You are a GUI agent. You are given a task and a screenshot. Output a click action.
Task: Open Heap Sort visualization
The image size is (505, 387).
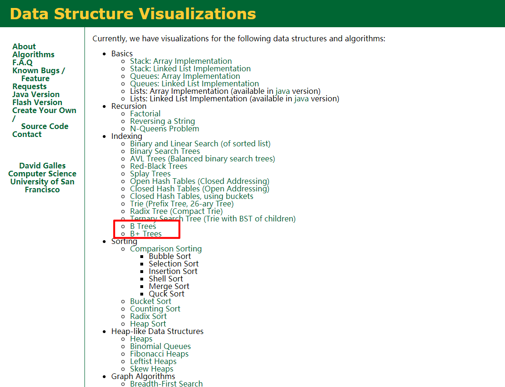148,324
